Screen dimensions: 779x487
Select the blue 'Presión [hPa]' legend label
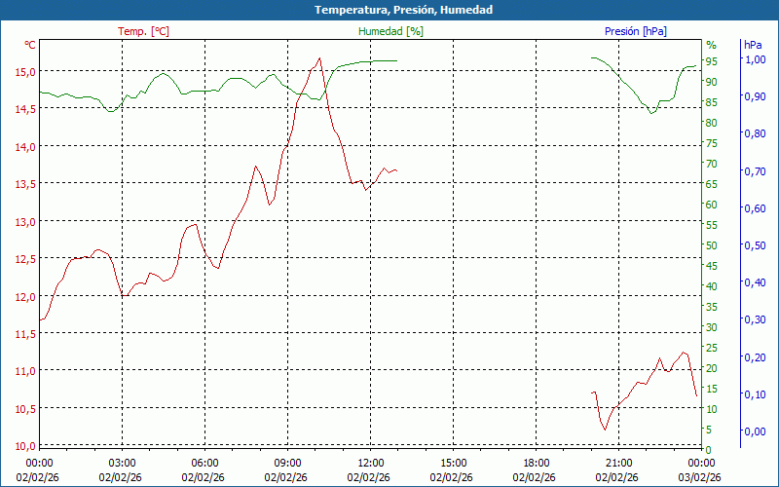(x=636, y=31)
